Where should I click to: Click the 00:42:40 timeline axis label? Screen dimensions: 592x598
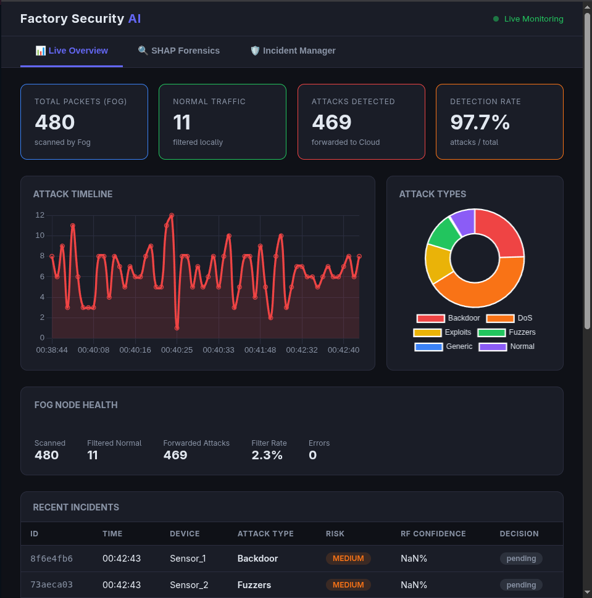tap(343, 350)
